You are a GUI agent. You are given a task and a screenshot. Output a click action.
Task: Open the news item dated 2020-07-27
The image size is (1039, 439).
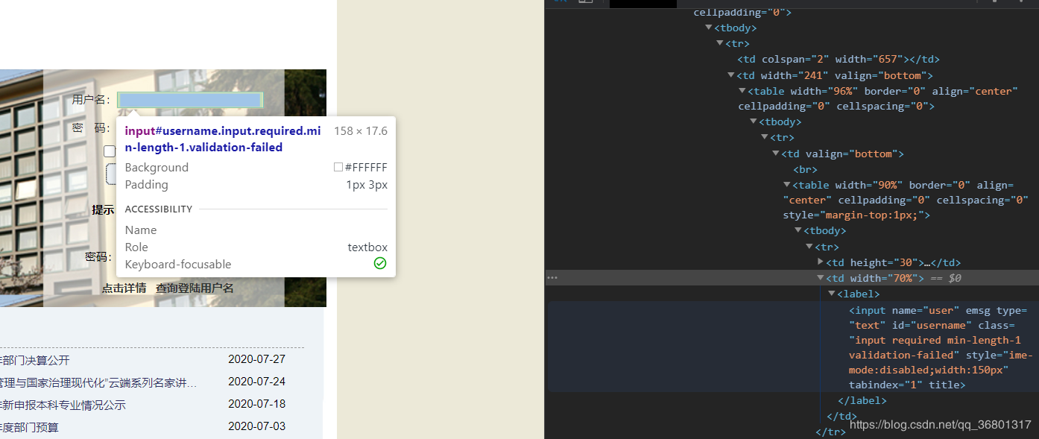coord(45,359)
